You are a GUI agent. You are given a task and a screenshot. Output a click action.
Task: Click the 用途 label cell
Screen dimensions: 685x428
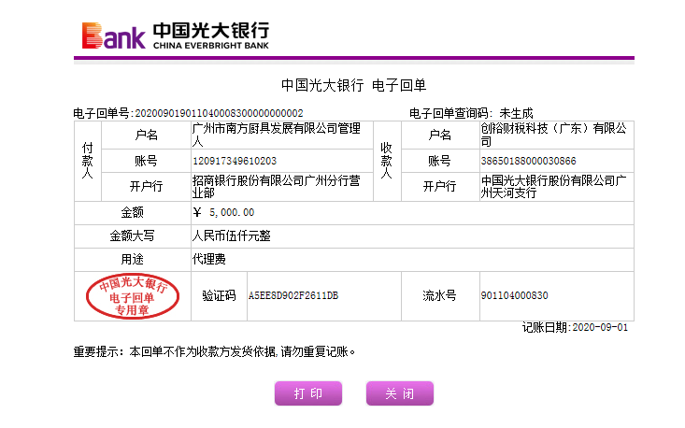coord(133,260)
